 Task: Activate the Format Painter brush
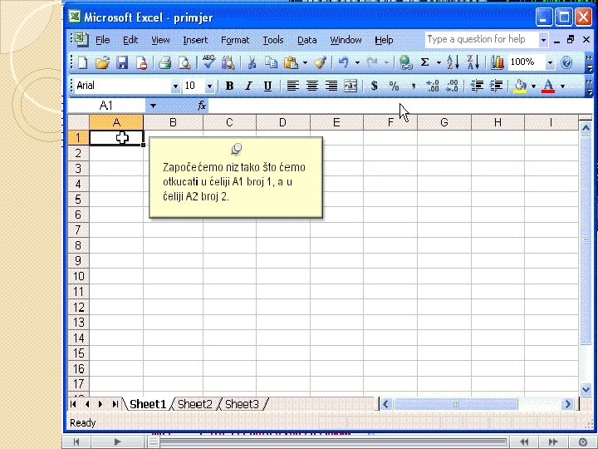click(x=321, y=62)
